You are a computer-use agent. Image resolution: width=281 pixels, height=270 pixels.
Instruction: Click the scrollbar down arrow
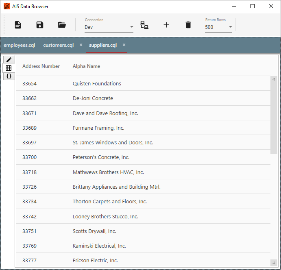(x=274, y=263)
